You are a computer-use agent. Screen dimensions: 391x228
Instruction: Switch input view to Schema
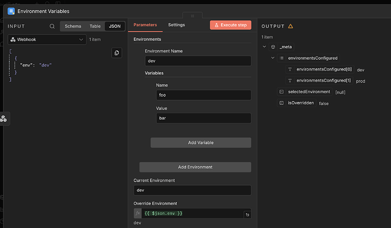73,26
